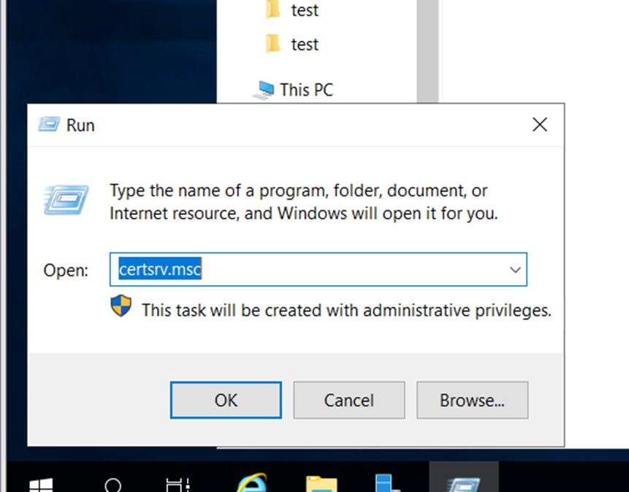Select the test folder directly above This PC
Screen dimensions: 629x492
304,45
